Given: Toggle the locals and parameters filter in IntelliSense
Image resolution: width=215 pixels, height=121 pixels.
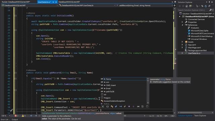Looking at the screenshot, I should click(138, 107).
